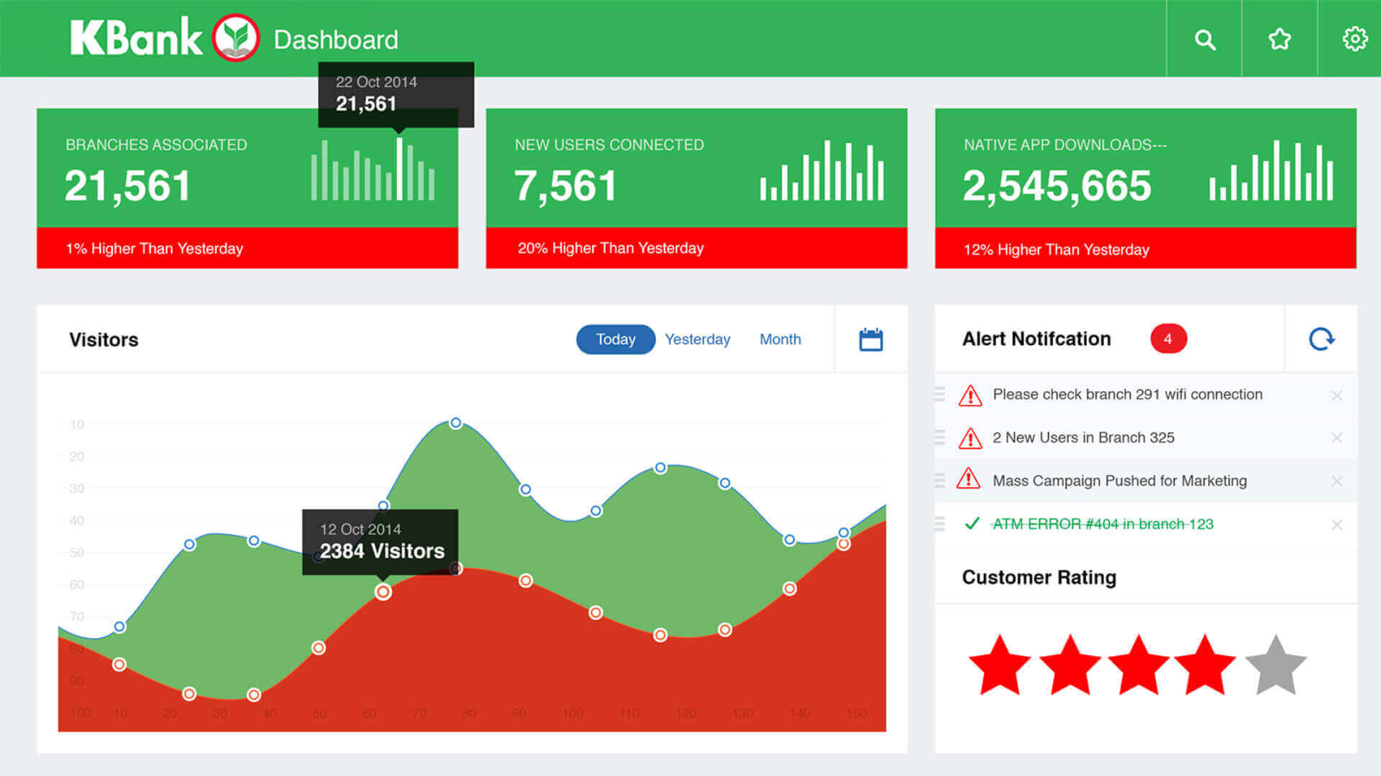The width and height of the screenshot is (1381, 776).
Task: Click the highlighted tallest bar in Branches Associated chart
Action: click(399, 169)
